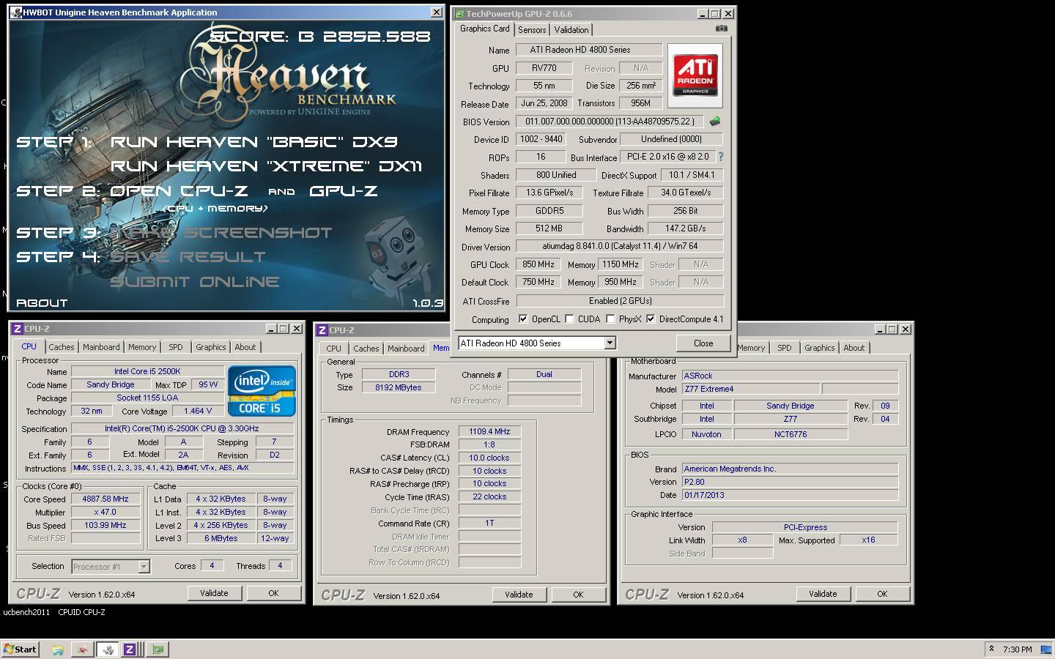
Task: Open SPD tab in left CPU-Z window
Action: coord(176,347)
